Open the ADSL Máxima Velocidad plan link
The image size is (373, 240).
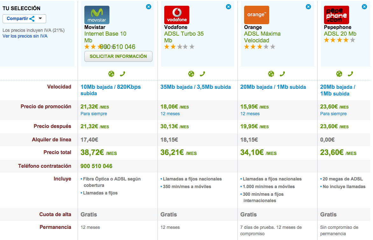pyautogui.click(x=262, y=37)
